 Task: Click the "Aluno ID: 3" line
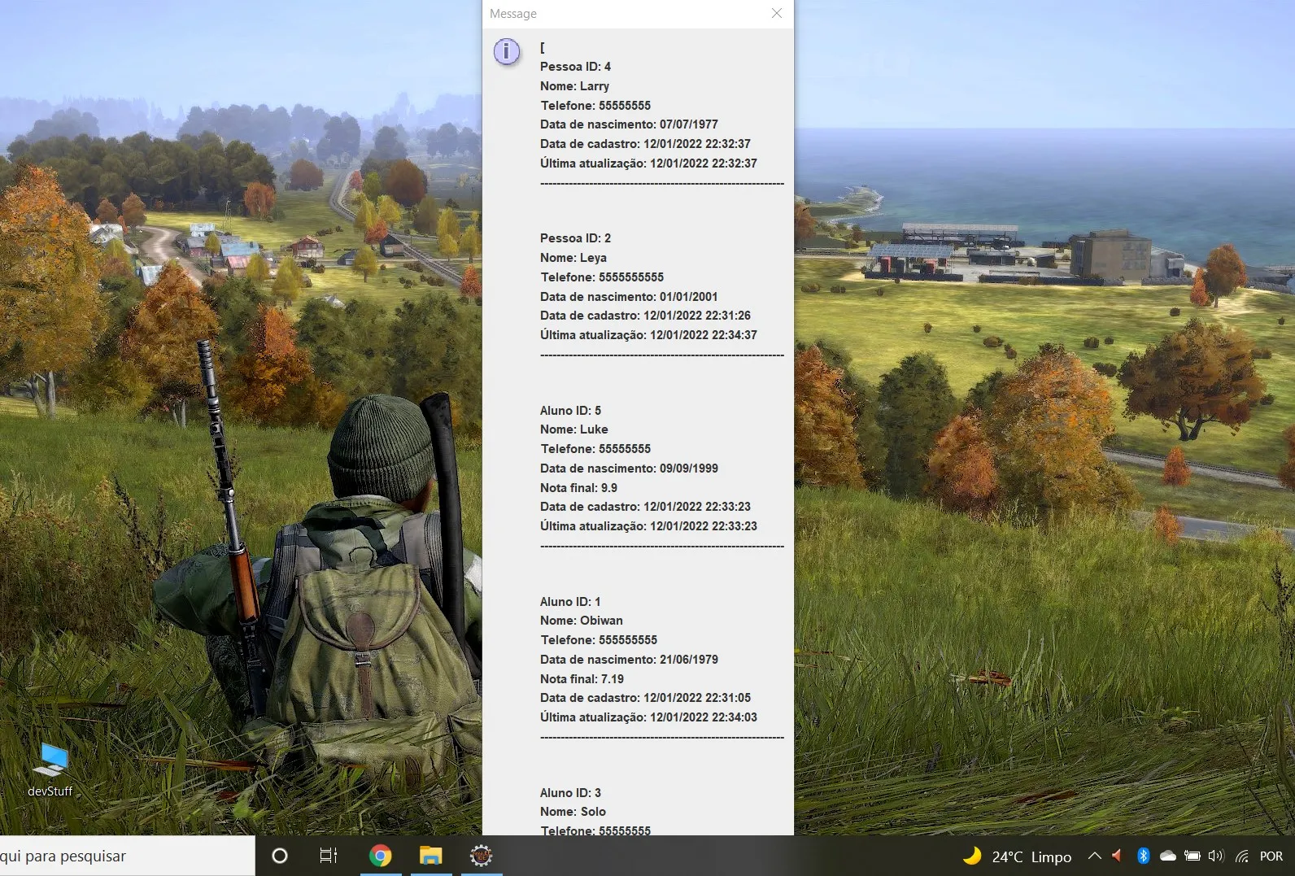(x=571, y=793)
